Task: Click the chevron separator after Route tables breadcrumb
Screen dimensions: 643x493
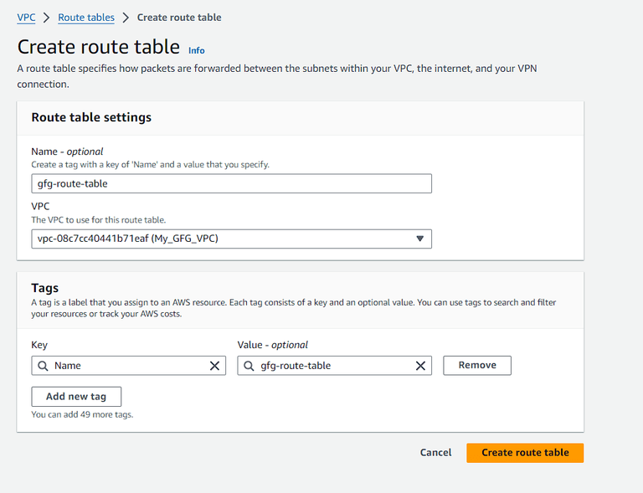Action: point(126,18)
